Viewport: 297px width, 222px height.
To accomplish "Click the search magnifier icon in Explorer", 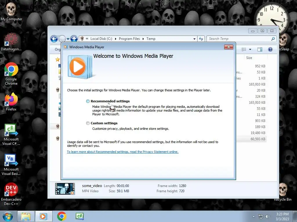I will (x=273, y=39).
